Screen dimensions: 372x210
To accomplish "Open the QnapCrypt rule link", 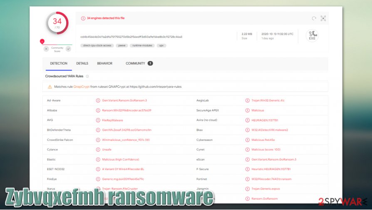I will (82, 87).
